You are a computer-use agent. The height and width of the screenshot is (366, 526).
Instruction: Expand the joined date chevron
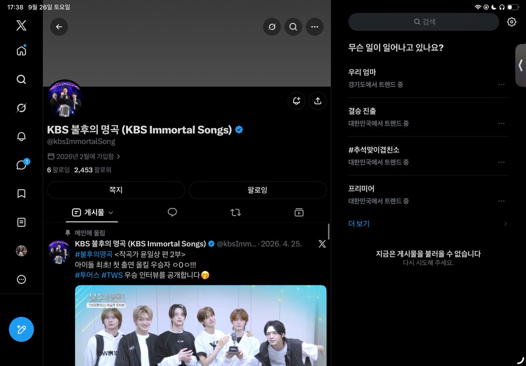pos(118,156)
